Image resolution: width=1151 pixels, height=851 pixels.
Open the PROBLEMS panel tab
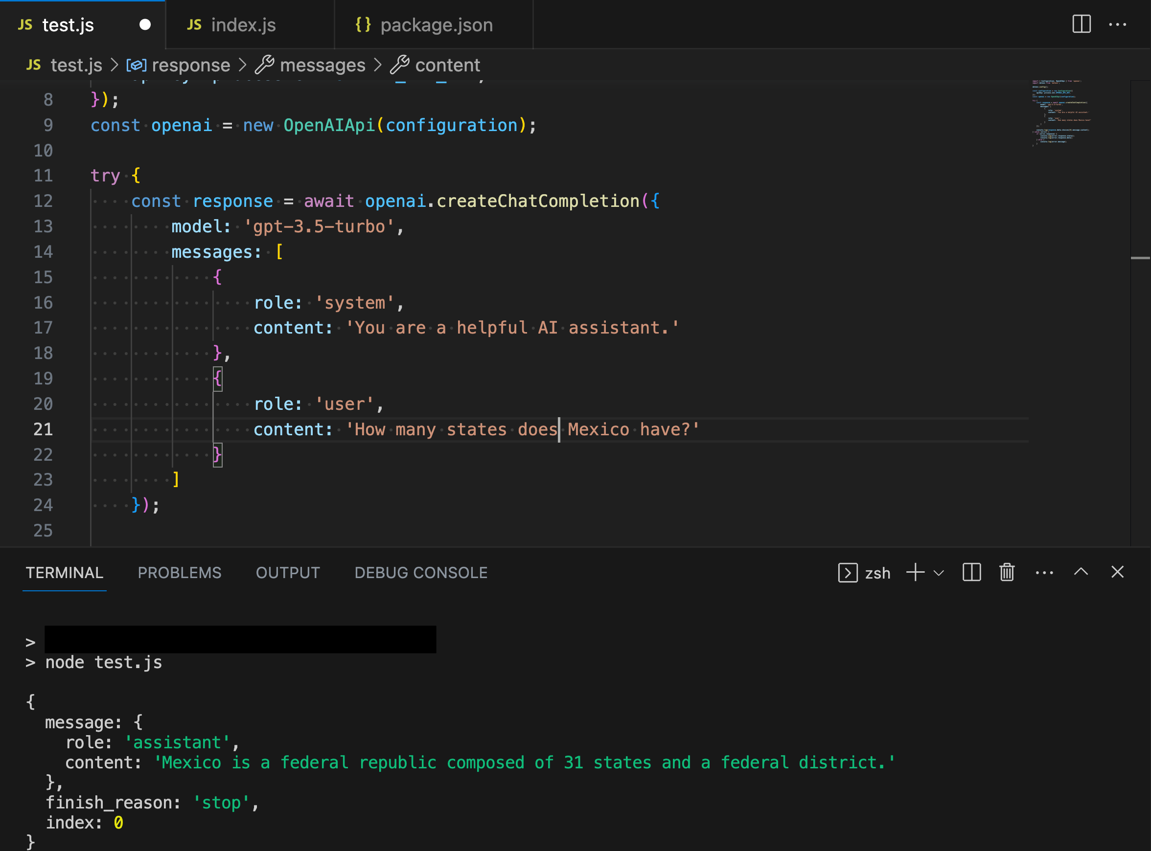pyautogui.click(x=180, y=572)
